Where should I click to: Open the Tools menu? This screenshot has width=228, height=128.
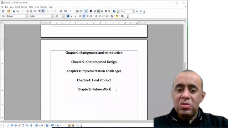(x=37, y=7)
